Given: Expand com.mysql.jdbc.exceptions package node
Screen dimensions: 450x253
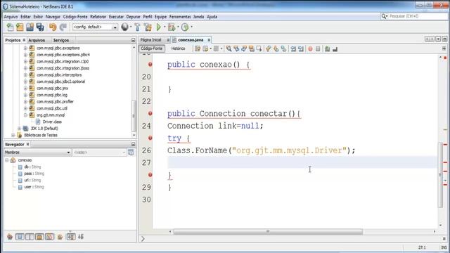Looking at the screenshot, I should [x=25, y=48].
